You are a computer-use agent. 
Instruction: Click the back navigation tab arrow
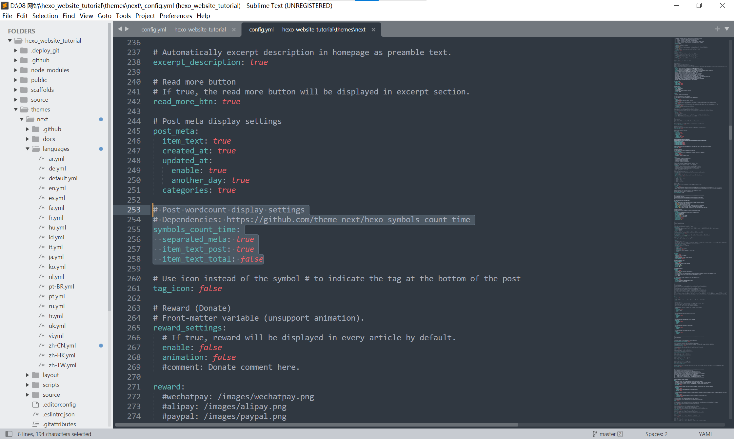click(x=120, y=29)
